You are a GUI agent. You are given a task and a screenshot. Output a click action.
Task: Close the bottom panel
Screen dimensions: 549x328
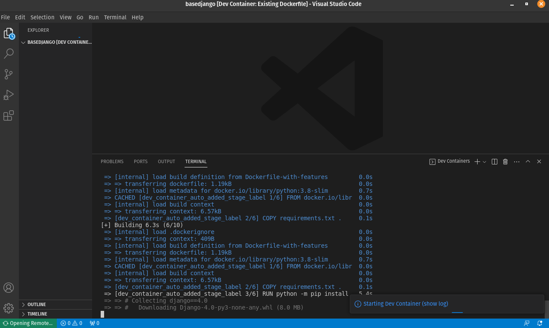click(x=539, y=161)
